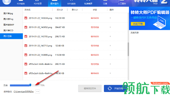
Task: Click the 384.67 KB size value
Action: click(x=60, y=27)
